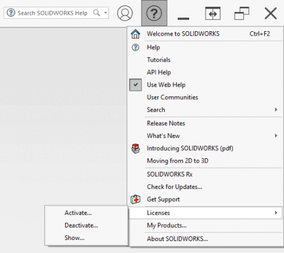This screenshot has width=284, height=253.
Task: Choose Deactivate... in the Licenses submenu
Action: 86,225
